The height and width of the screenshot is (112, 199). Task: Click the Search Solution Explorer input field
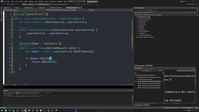[164, 12]
